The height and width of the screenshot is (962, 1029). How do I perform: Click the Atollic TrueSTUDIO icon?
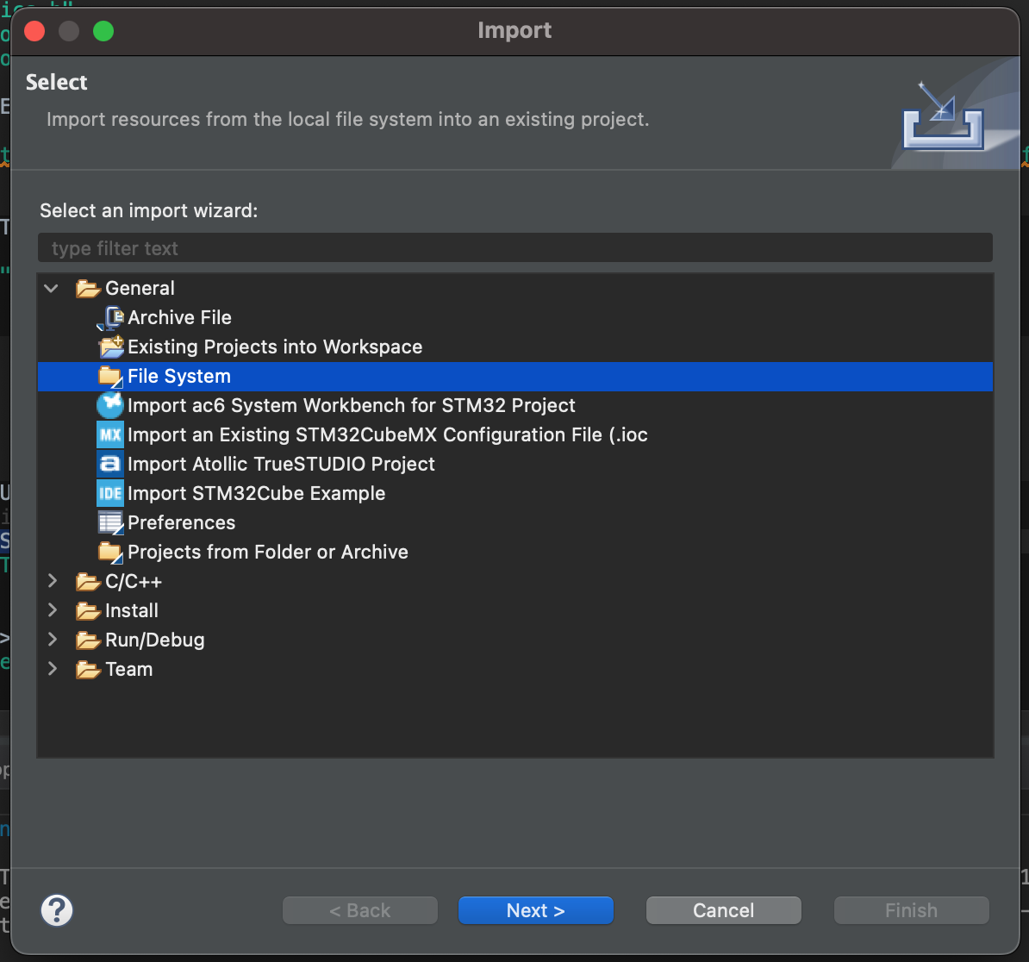coord(110,465)
